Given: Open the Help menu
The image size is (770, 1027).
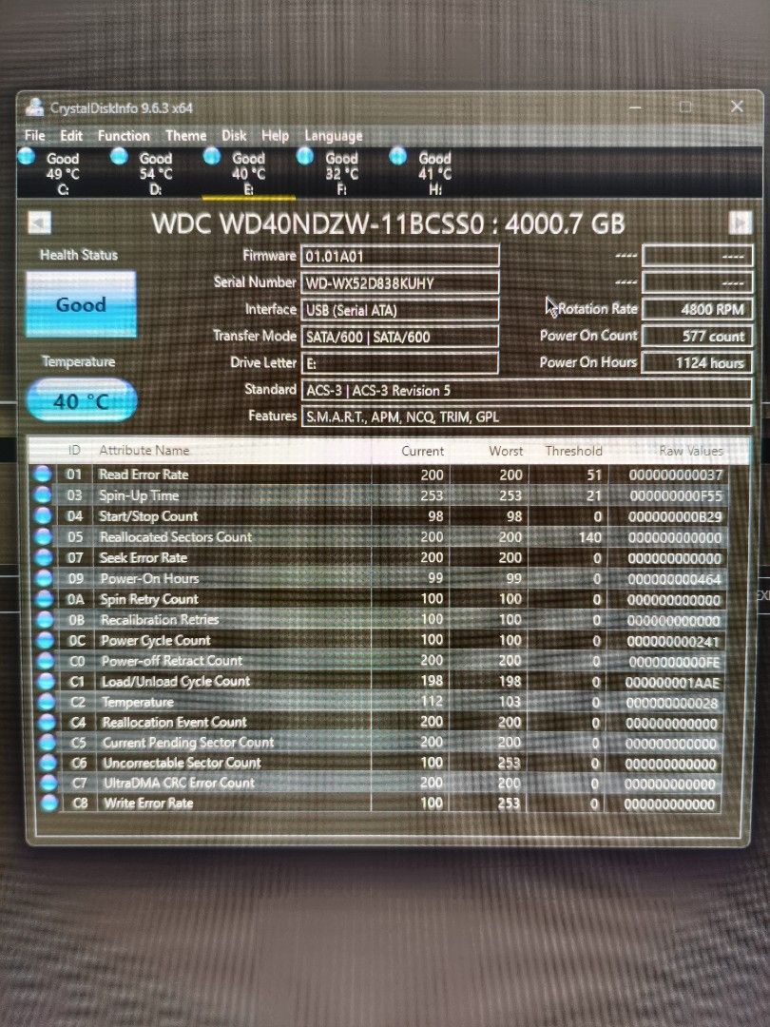Looking at the screenshot, I should (275, 136).
